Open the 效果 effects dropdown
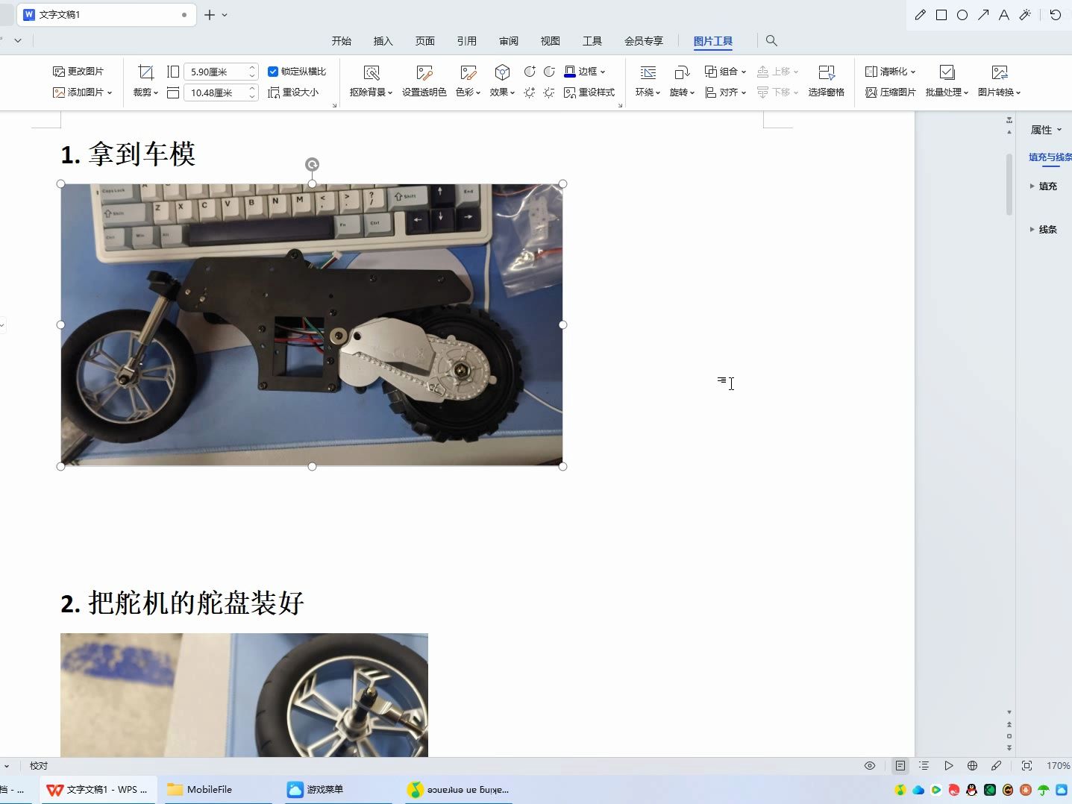 point(502,92)
